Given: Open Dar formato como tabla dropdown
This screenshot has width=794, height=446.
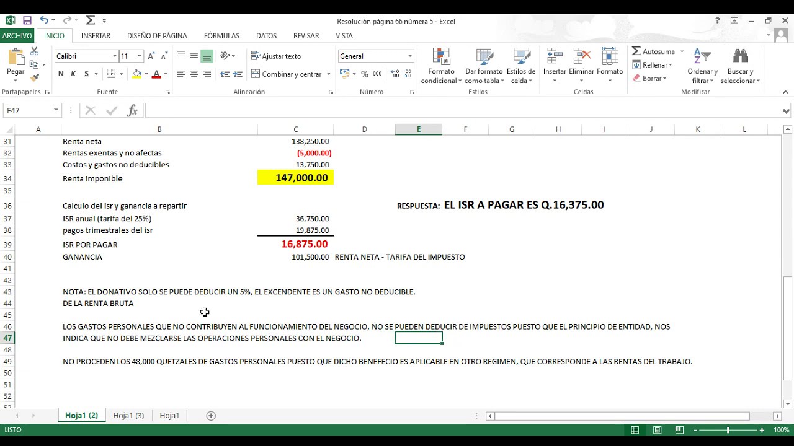Looking at the screenshot, I should [484, 66].
